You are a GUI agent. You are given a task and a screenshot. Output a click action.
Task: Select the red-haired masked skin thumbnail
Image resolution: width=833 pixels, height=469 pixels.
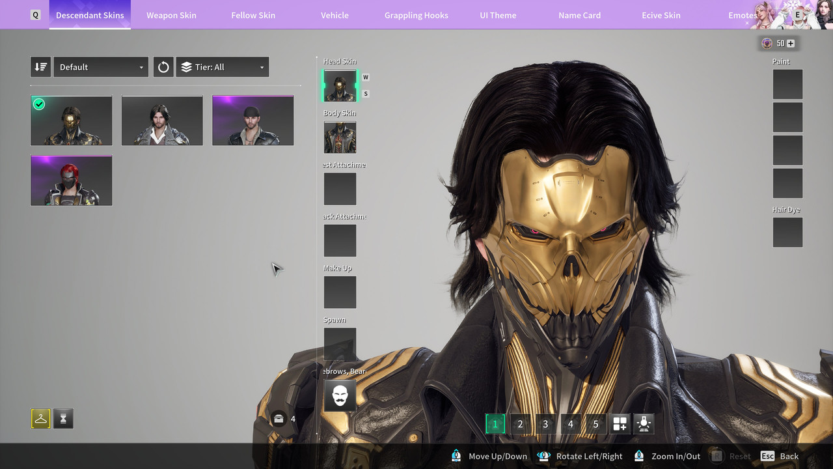(x=72, y=180)
